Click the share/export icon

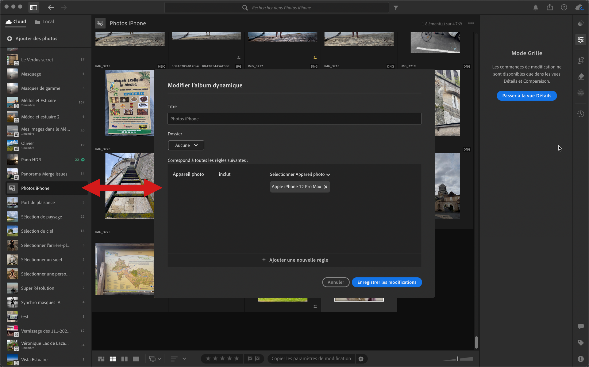click(x=550, y=7)
